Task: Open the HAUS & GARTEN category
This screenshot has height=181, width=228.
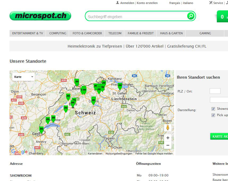Action: (x=171, y=33)
